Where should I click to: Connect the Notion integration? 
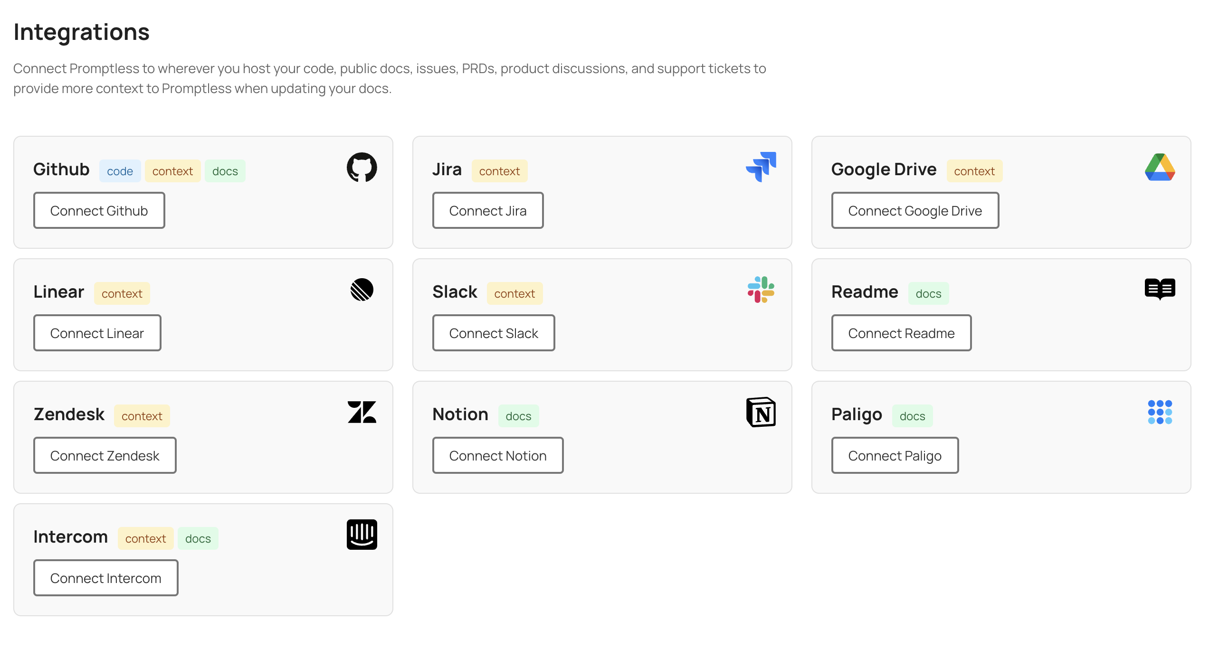[498, 455]
